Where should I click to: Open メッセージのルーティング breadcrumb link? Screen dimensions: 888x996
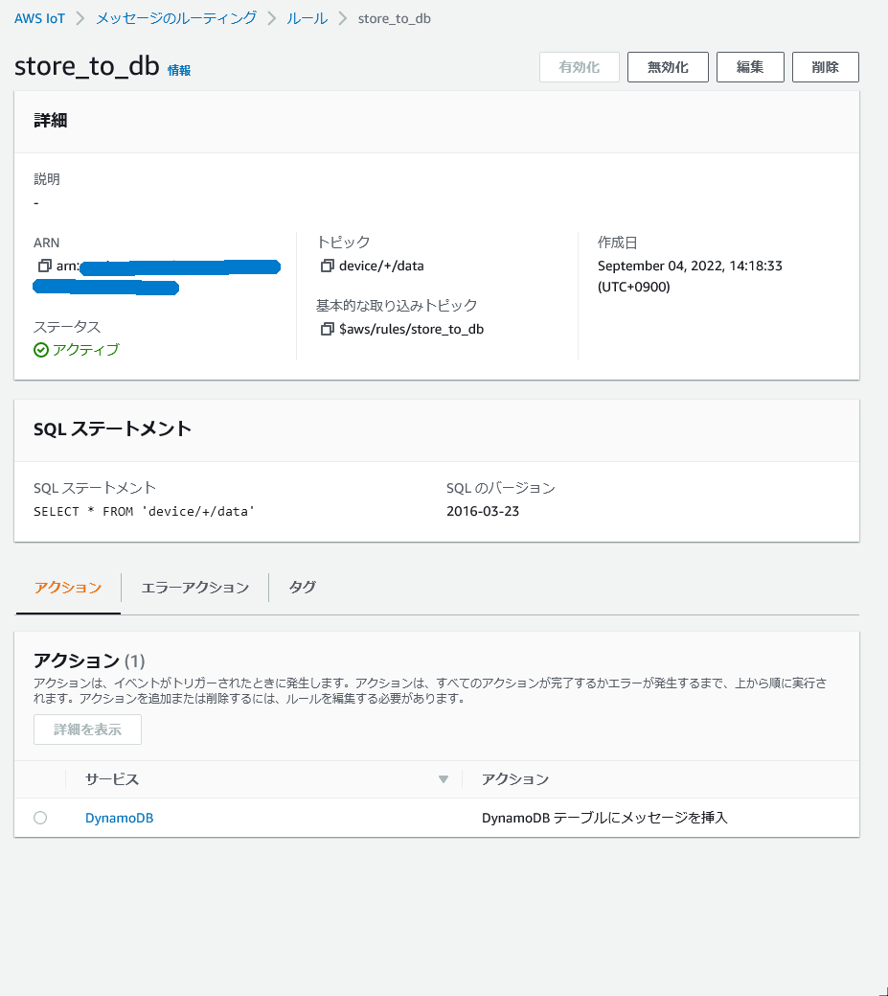coord(176,18)
